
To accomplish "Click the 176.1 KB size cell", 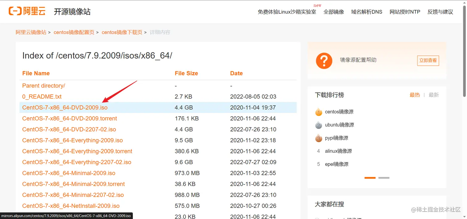I will pyautogui.click(x=187, y=118).
